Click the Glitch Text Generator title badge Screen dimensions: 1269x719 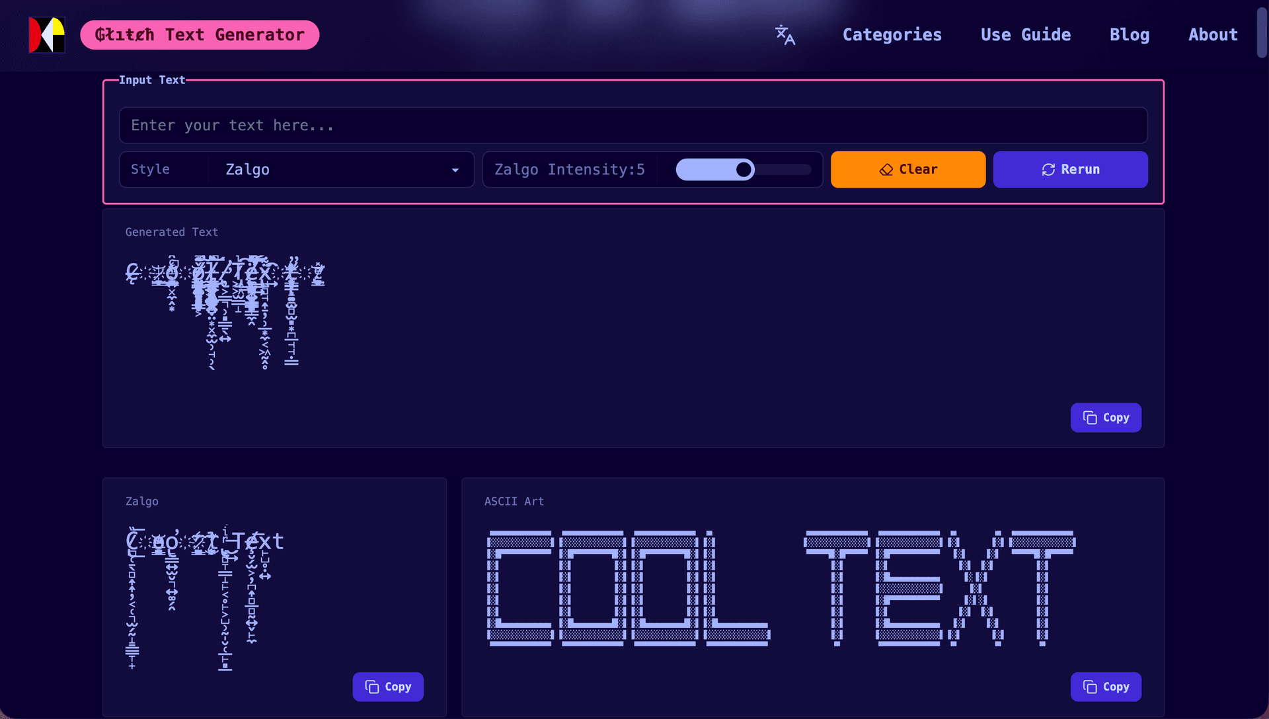[200, 34]
